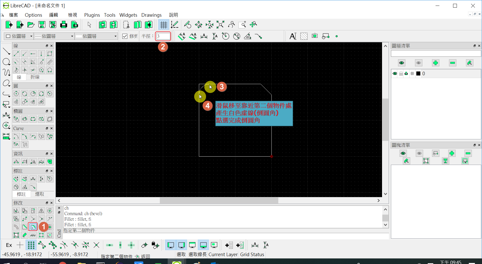Open the 檔案 menu
The image size is (482, 264).
[x=13, y=15]
